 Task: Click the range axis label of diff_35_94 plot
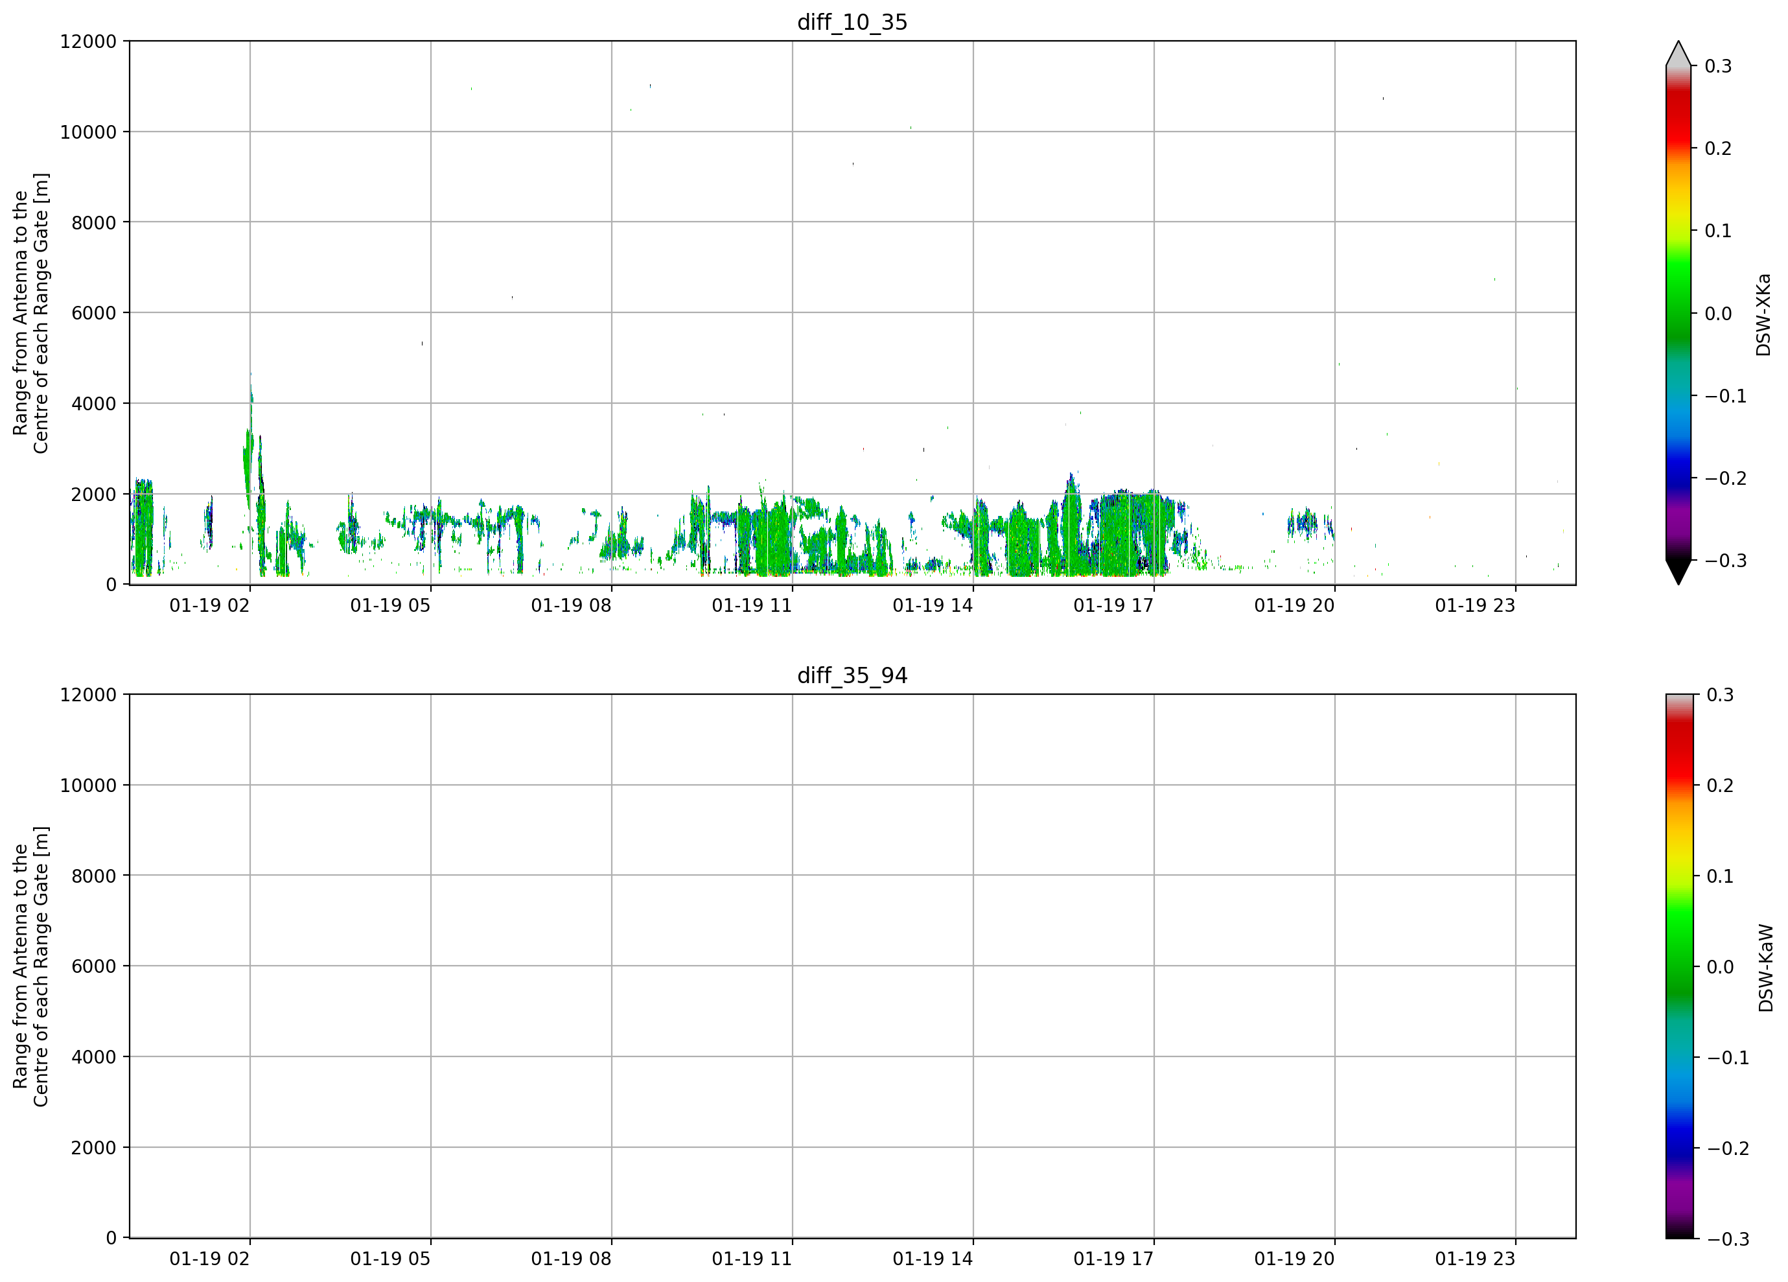[30, 966]
